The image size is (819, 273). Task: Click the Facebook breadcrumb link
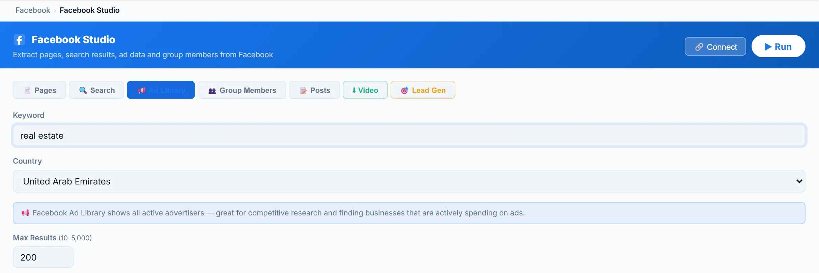coord(33,10)
